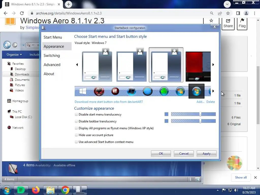Click the zoom magnifier in address bar

point(212,13)
